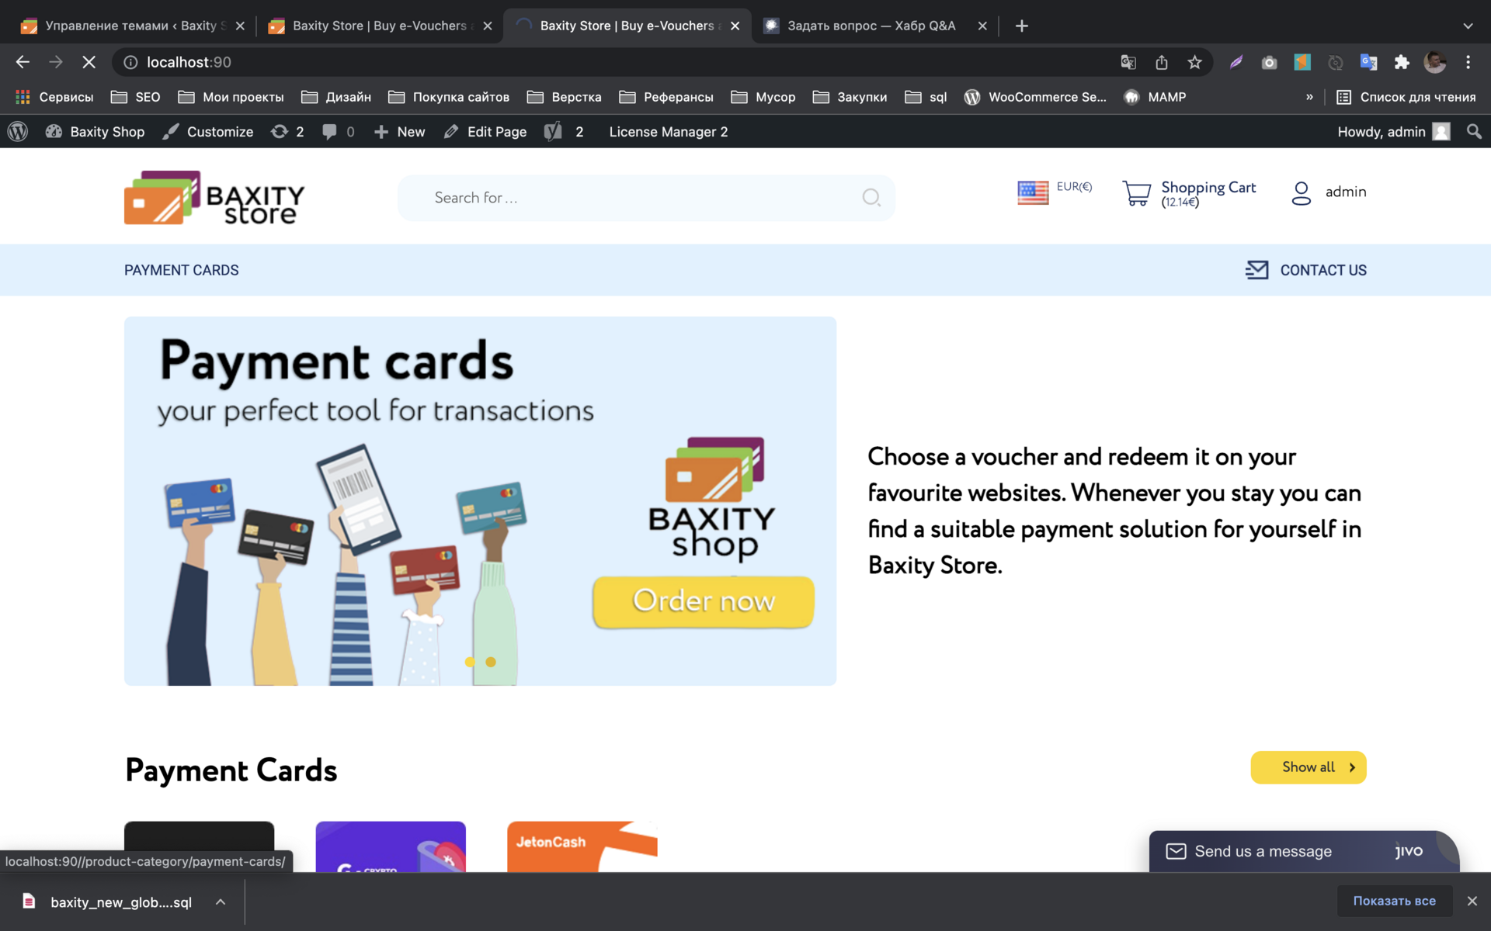The height and width of the screenshot is (931, 1491).
Task: Expand baxity_new_glob....sql download options arrow
Action: click(221, 902)
